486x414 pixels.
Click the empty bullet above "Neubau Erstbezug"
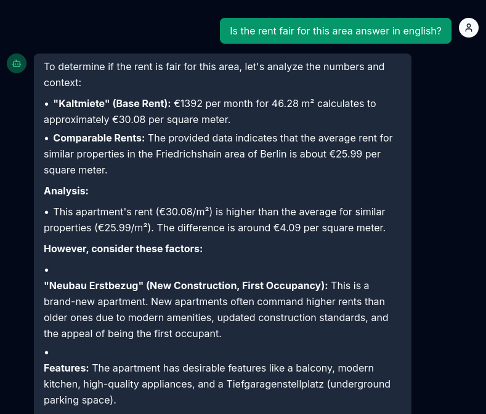coord(46,270)
